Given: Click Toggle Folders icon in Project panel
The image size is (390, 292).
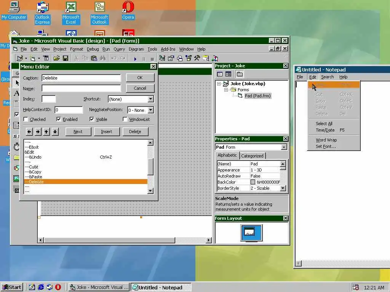Looking at the screenshot, I should click(240, 74).
